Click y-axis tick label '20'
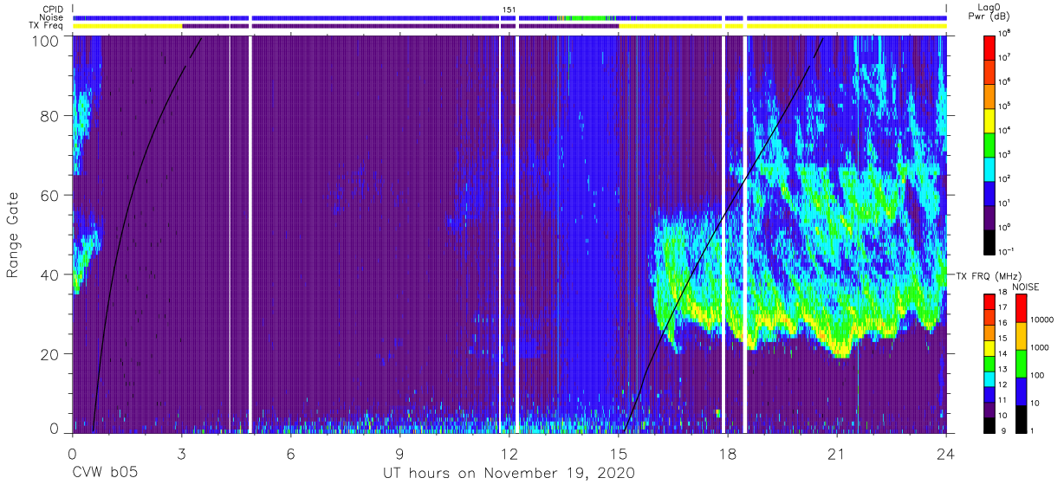The image size is (1064, 491). point(50,354)
